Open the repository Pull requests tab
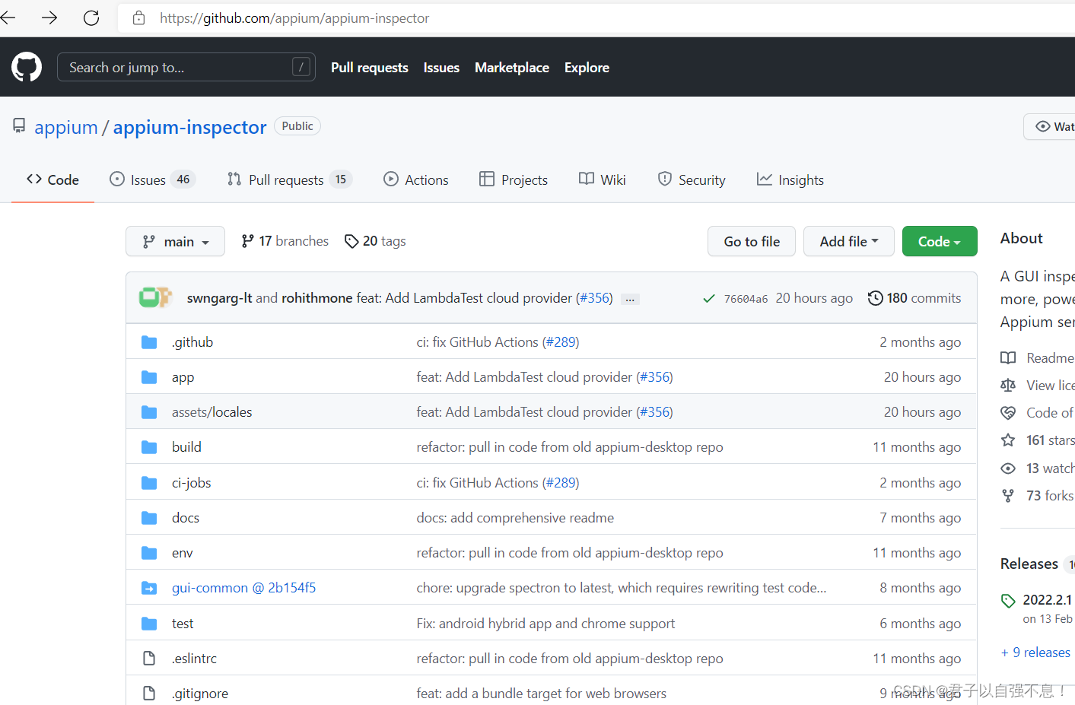1075x705 pixels. click(289, 179)
